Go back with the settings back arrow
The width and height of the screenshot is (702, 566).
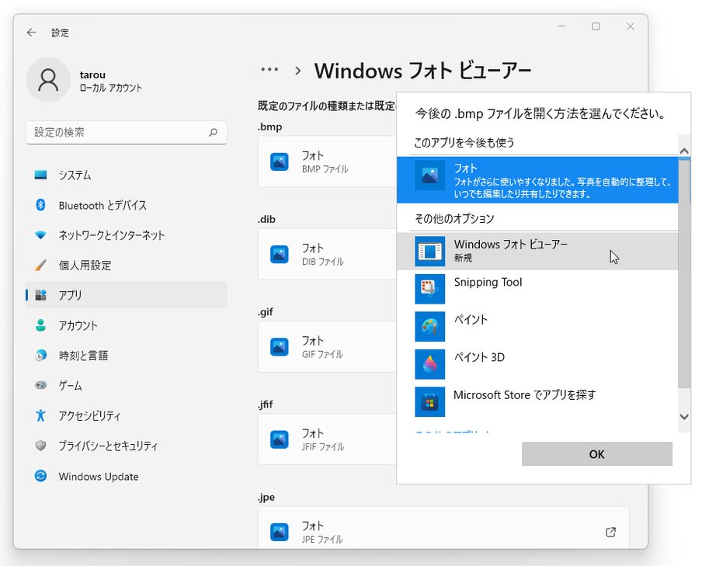click(x=31, y=33)
